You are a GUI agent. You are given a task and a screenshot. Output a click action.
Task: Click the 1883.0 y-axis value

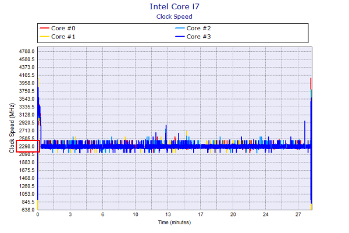[27, 163]
